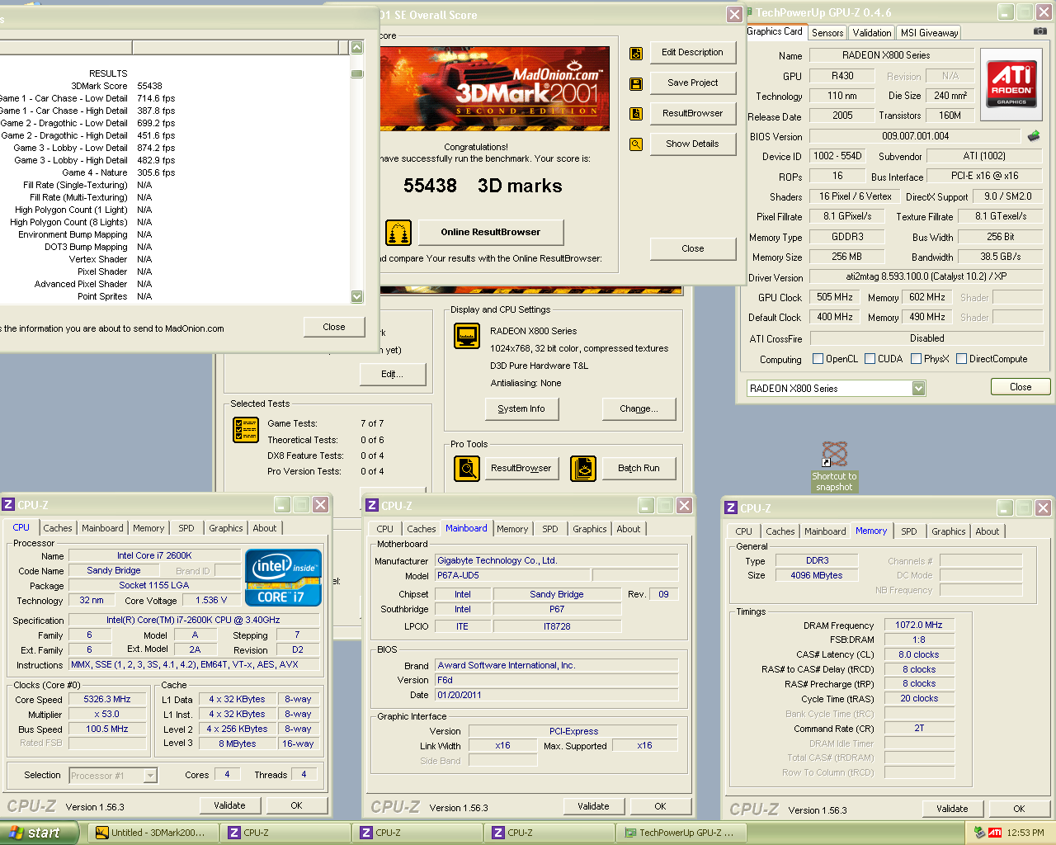Click the CPU-Z title bar Z icon in Memory window
Screen dimensions: 1056x845
point(731,508)
